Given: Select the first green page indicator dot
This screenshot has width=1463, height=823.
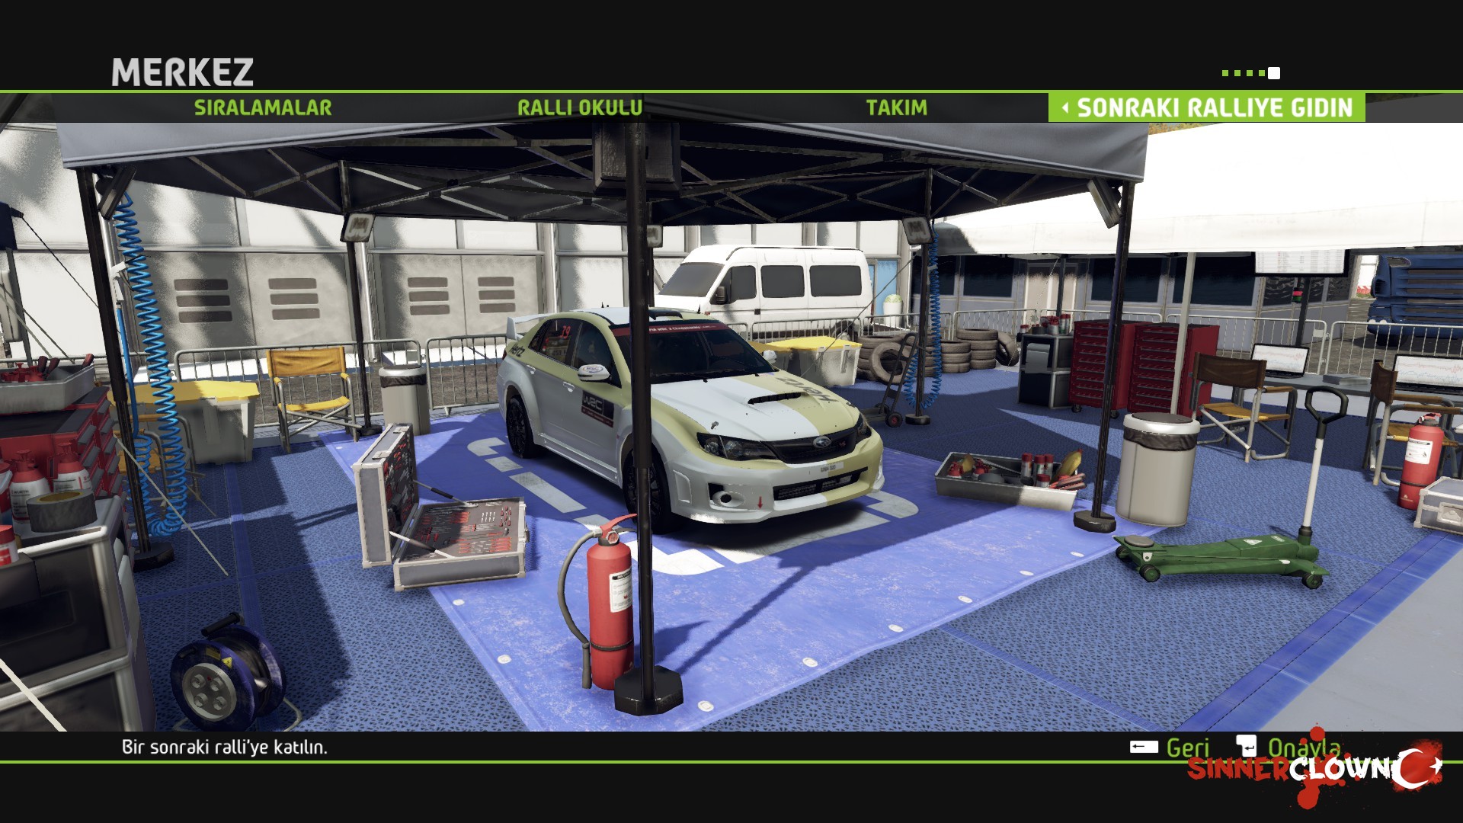Looking at the screenshot, I should coord(1225,73).
